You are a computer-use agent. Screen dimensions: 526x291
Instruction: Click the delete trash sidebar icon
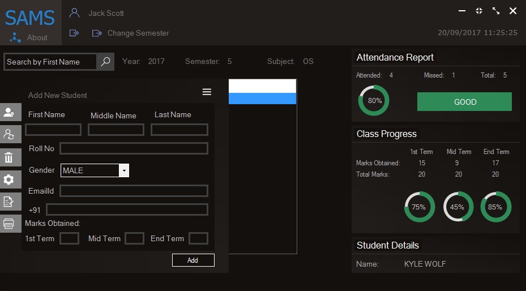click(10, 157)
